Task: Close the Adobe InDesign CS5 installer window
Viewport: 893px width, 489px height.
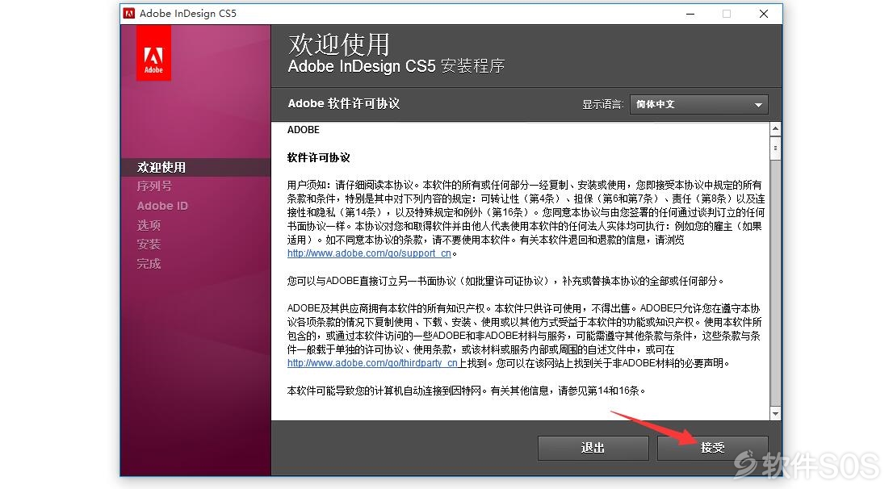Action: coord(764,14)
